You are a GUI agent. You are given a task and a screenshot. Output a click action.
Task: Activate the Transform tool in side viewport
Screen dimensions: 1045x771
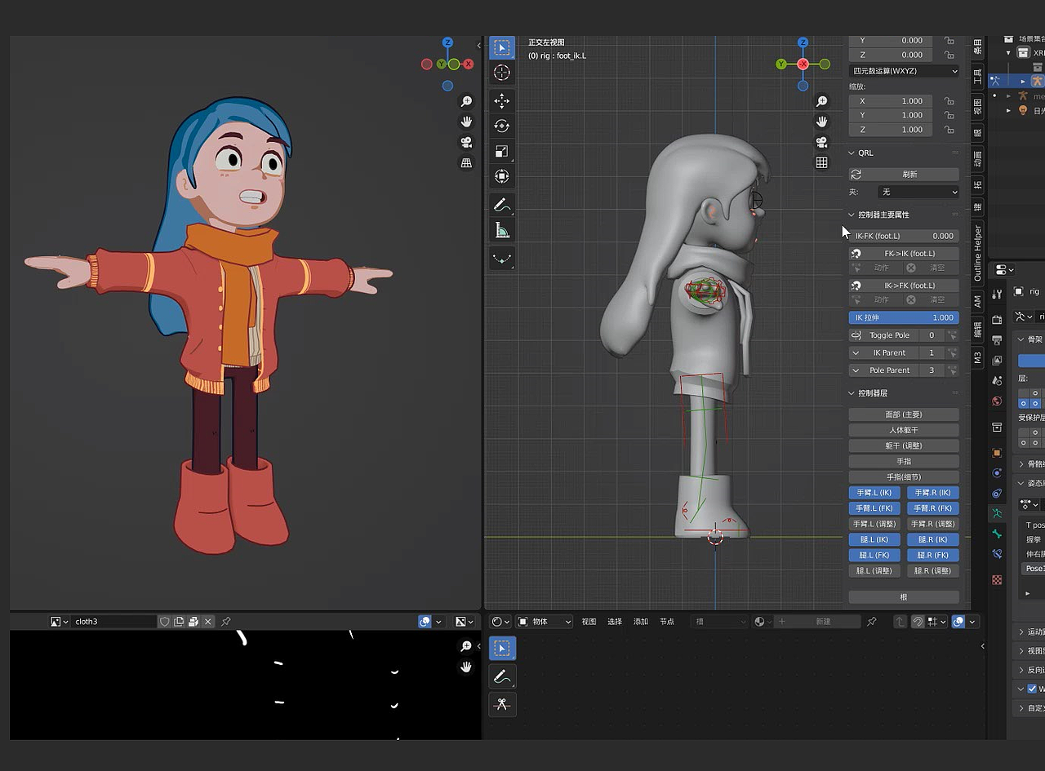coord(502,176)
